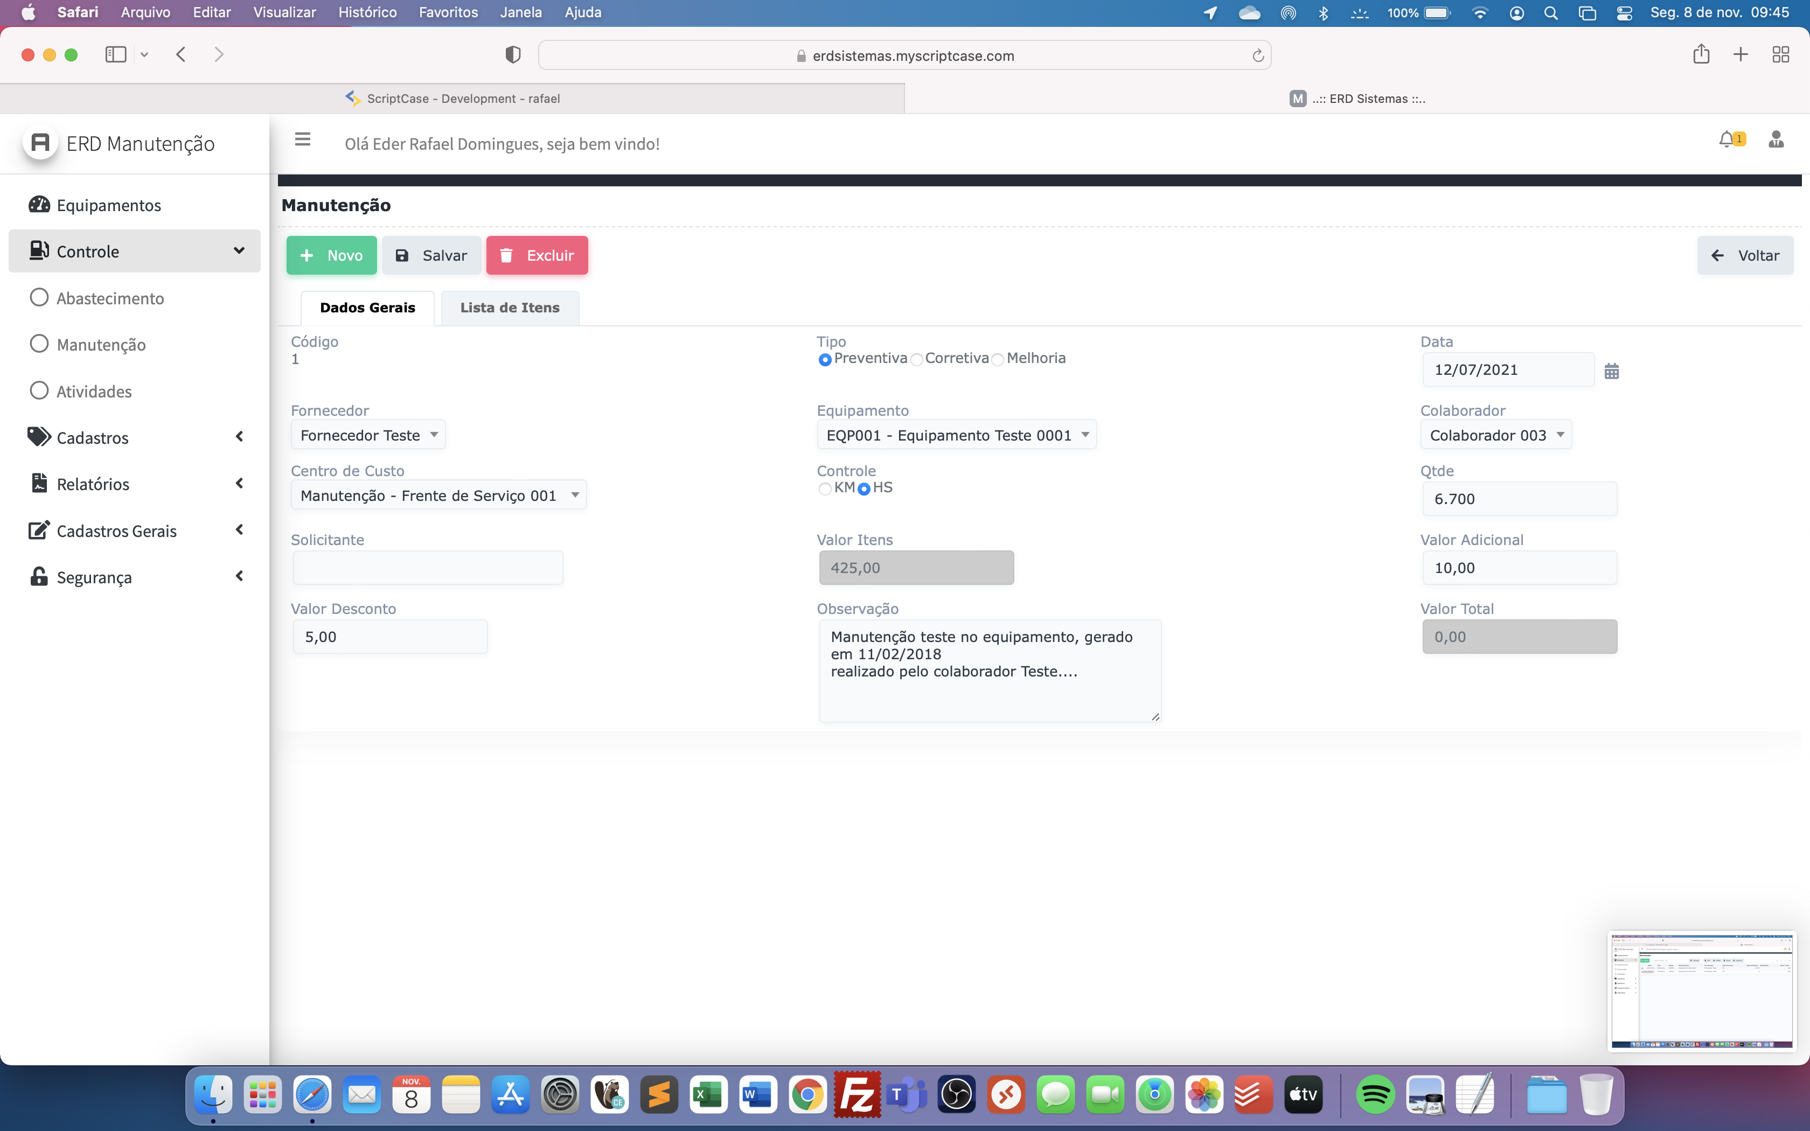Go back with Safari's back arrow
The image size is (1810, 1131).
(181, 54)
